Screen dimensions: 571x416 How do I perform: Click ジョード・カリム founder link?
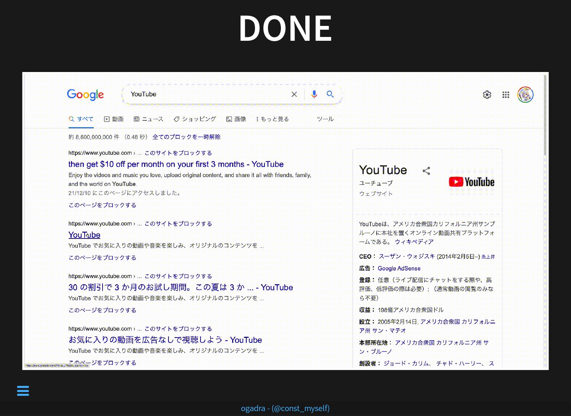coord(406,363)
